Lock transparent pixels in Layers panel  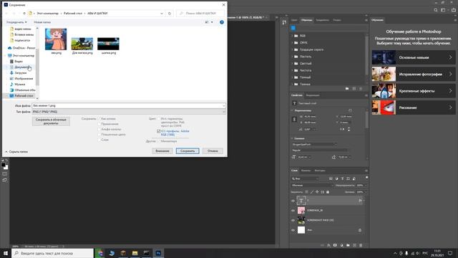pyautogui.click(x=306, y=192)
